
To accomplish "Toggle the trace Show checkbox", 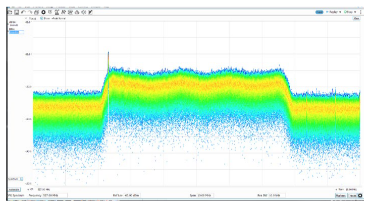I will pyautogui.click(x=42, y=18).
